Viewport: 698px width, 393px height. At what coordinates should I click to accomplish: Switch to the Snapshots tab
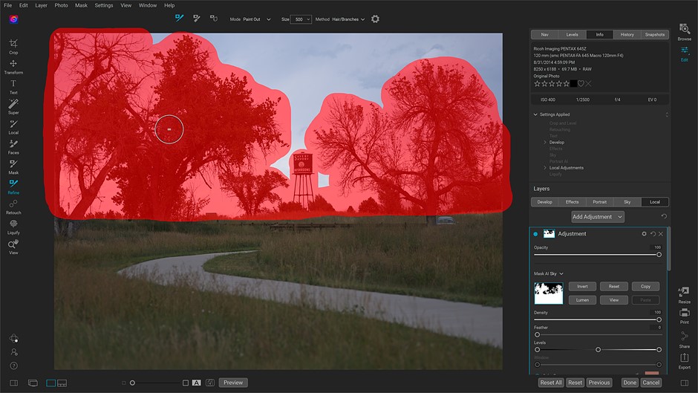click(654, 34)
